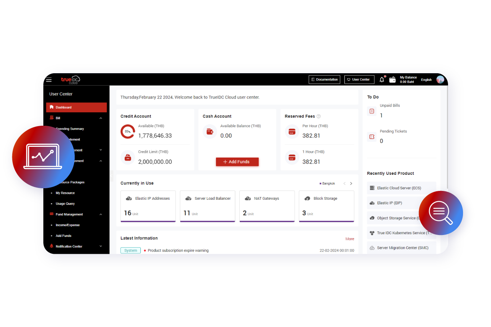Image resolution: width=491 pixels, height=327 pixels.
Task: Click the hamburger menu to collapse sidebar
Action: pos(49,80)
